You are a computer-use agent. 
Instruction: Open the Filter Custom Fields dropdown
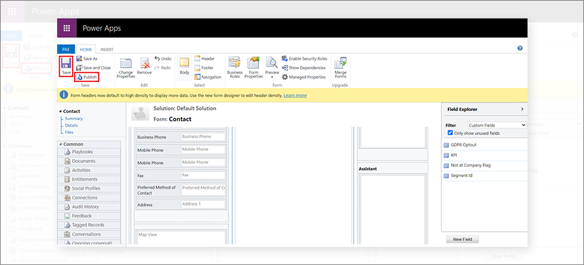tap(497, 125)
